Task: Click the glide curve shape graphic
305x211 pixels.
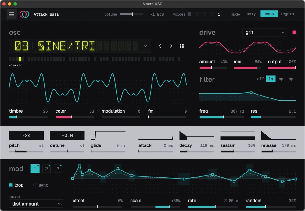Action: pyautogui.click(x=108, y=135)
